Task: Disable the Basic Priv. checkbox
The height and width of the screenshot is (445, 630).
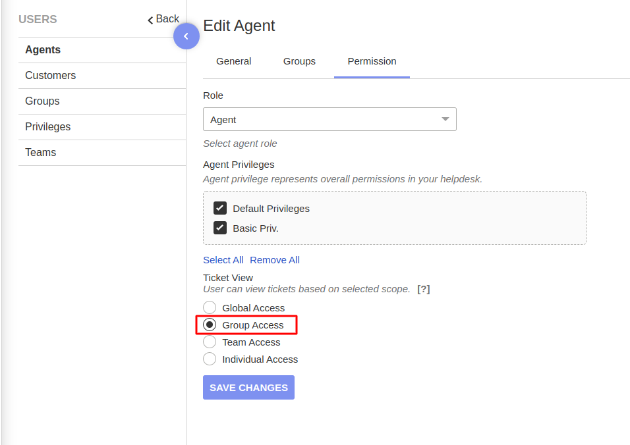Action: click(x=220, y=227)
